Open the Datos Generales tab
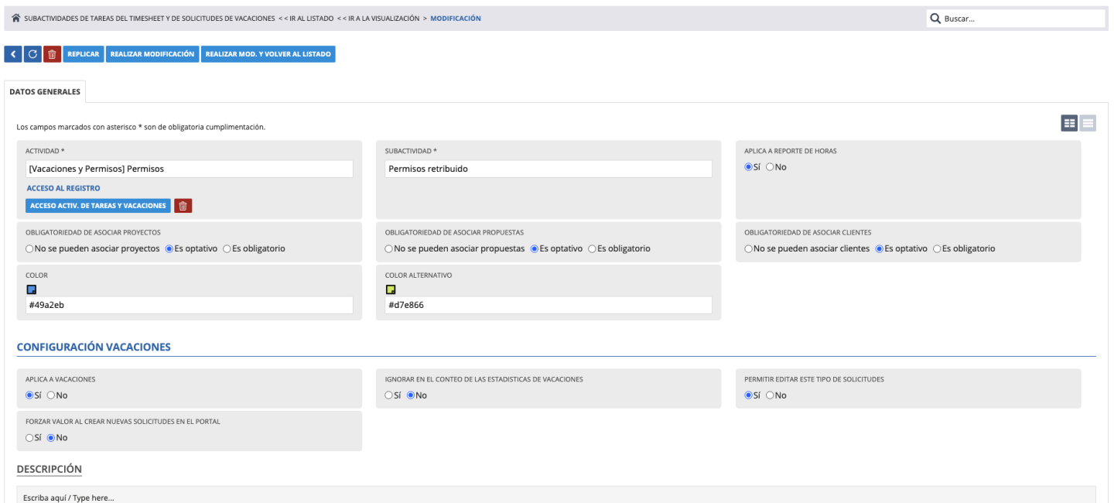This screenshot has height=503, width=1114. tap(44, 91)
